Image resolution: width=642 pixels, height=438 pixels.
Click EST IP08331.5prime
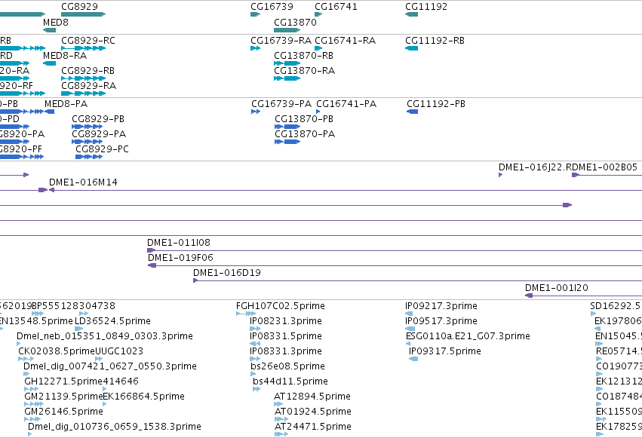[255, 344]
